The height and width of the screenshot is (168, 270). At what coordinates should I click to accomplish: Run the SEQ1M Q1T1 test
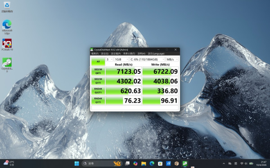(98, 81)
